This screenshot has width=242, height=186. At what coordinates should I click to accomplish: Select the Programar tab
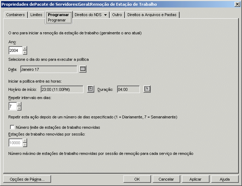coord(58,15)
